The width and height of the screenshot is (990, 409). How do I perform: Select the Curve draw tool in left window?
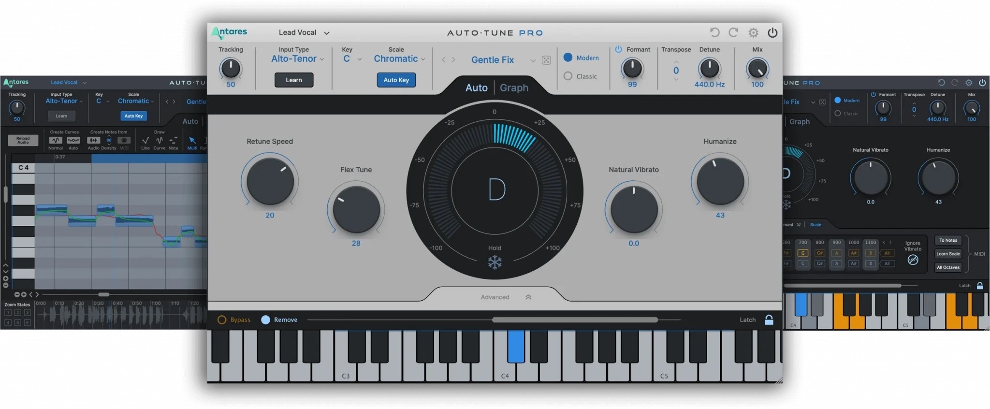[159, 140]
